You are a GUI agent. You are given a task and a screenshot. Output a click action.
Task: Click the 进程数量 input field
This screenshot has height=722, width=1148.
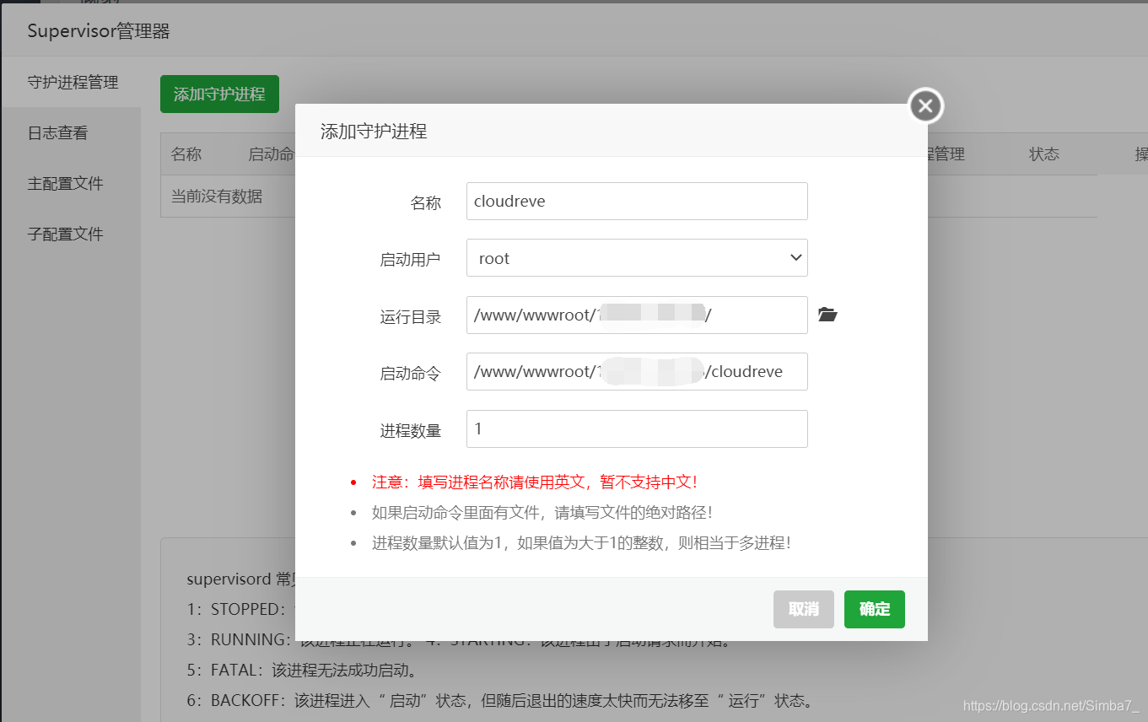click(x=637, y=428)
